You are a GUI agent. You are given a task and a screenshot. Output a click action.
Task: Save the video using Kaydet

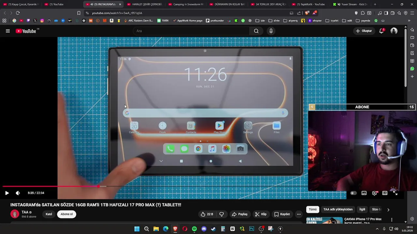tap(282, 214)
